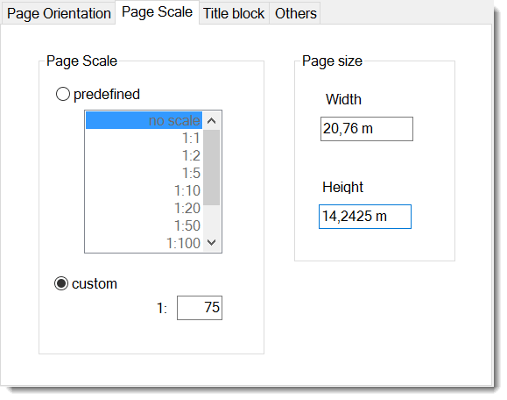Viewport: 507px width, 400px height.
Task: Click the Page Scale tab
Action: pyautogui.click(x=157, y=12)
